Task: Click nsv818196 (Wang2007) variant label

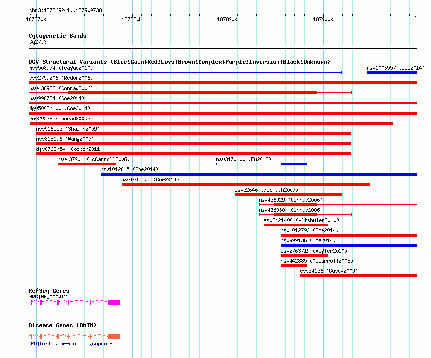Action: coord(65,139)
